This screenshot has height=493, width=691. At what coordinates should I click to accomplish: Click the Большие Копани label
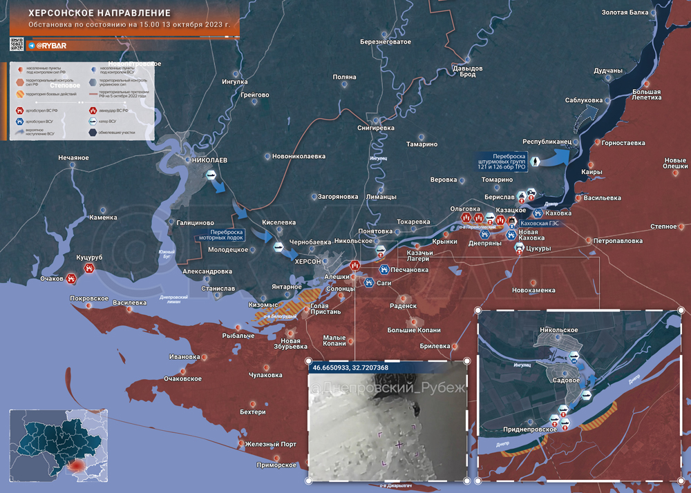pos(414,330)
